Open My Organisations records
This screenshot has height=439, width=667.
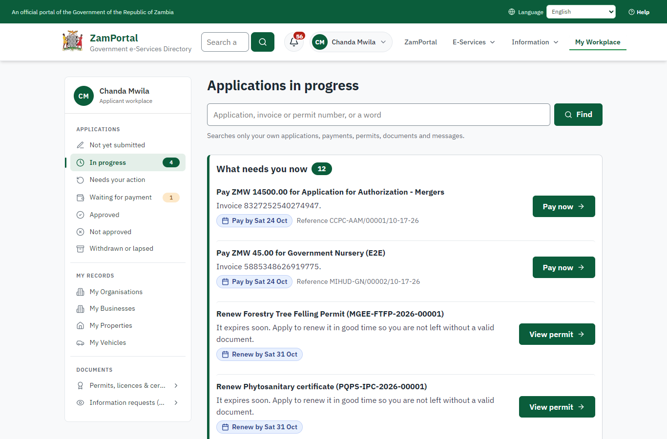128,292
